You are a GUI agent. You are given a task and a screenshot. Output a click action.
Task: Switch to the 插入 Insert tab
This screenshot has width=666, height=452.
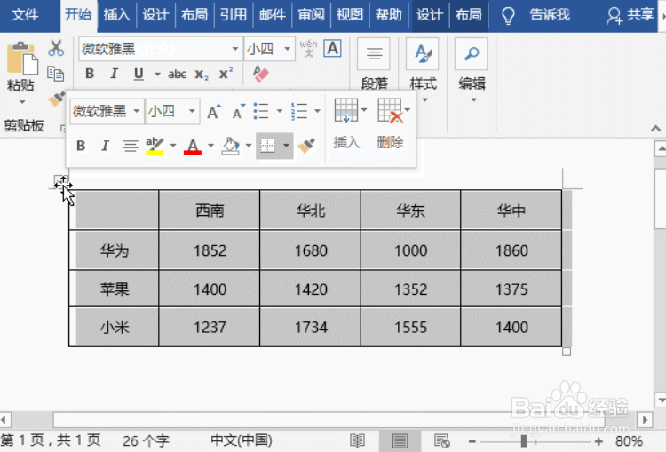pyautogui.click(x=117, y=15)
